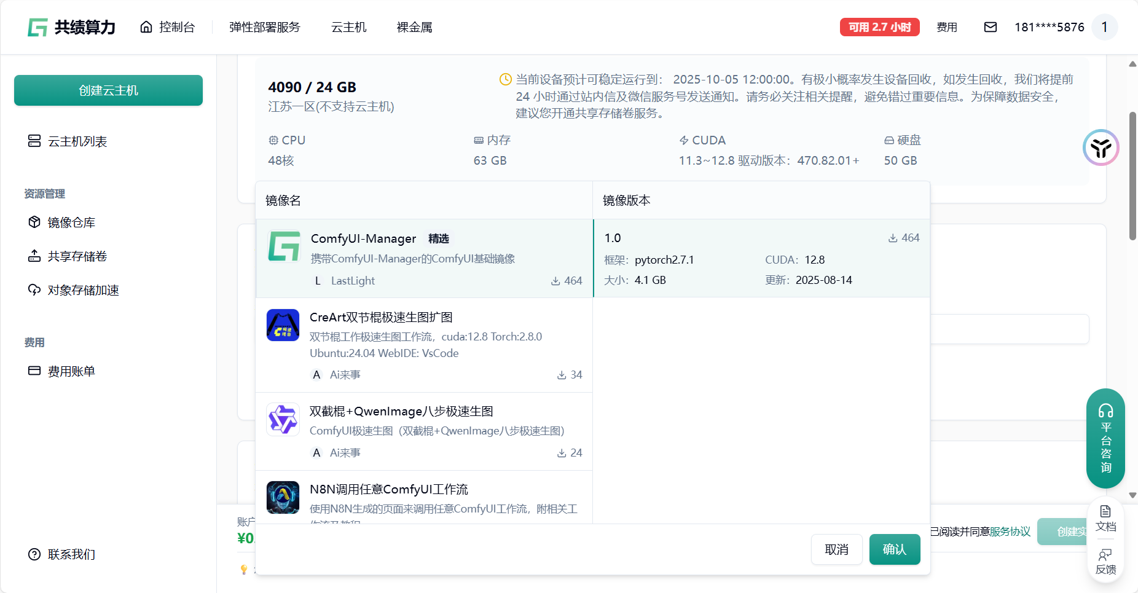Click the 服务协议 link
Screen dimensions: 1138x593
pos(1010,532)
